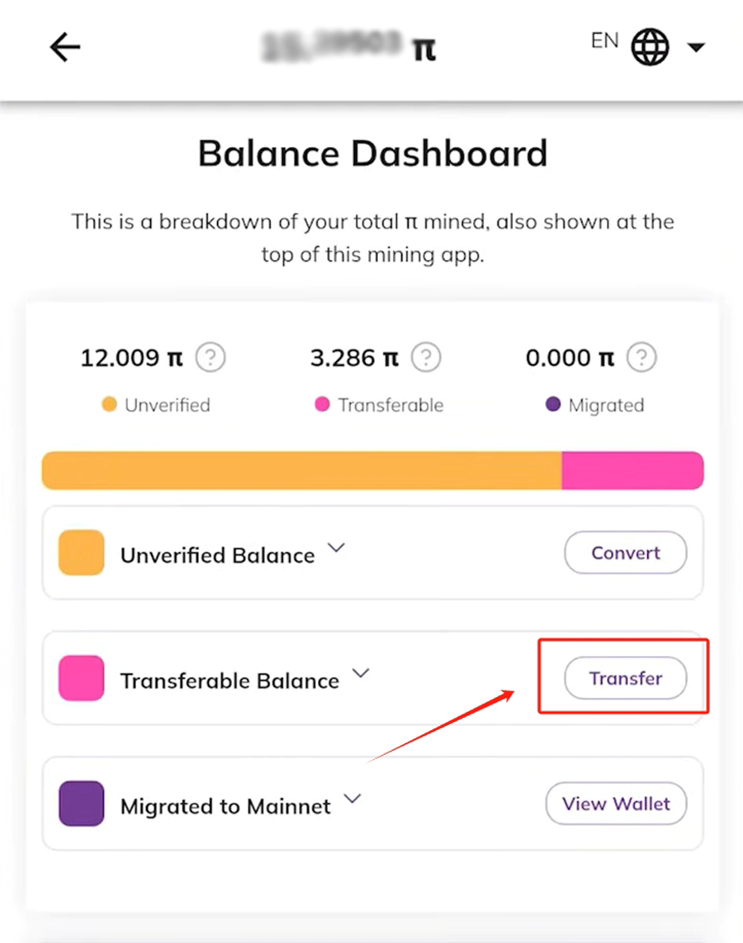Viewport: 743px width, 943px height.
Task: Click the pink segment of balance bar
Action: pos(632,470)
